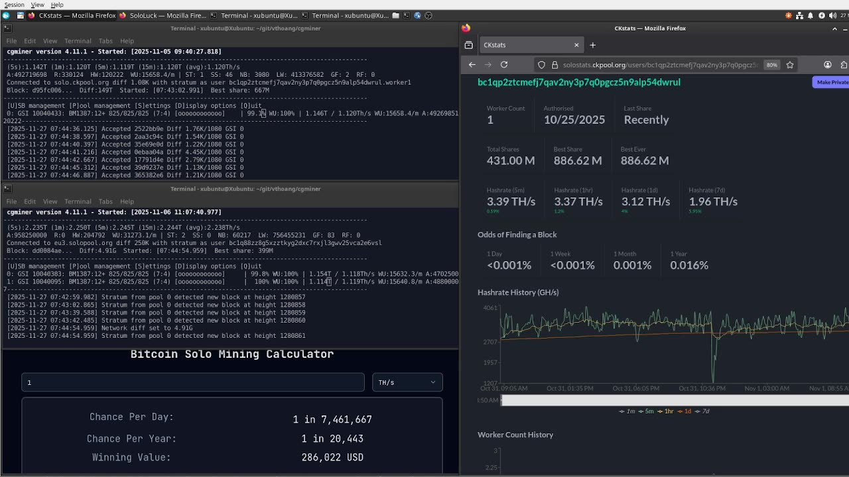Click the Firefox logo in window titlebar
The height and width of the screenshot is (477, 849).
coord(466,28)
